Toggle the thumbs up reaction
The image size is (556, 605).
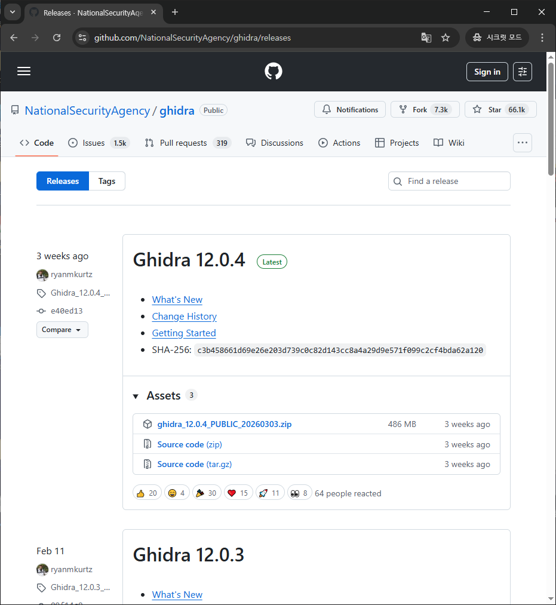click(x=147, y=493)
